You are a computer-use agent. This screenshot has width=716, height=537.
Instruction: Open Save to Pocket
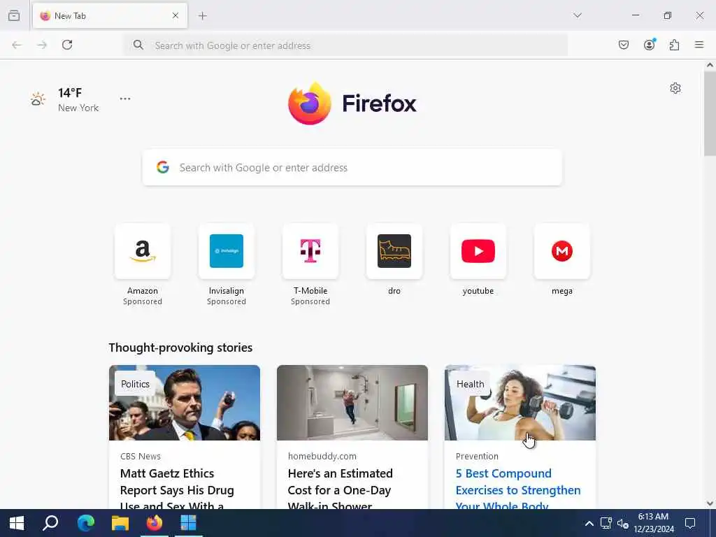[624, 45]
